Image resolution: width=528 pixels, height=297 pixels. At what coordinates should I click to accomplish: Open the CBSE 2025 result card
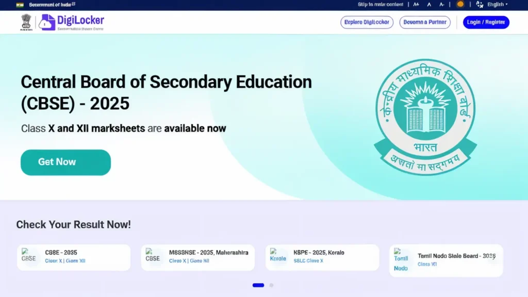74,258
